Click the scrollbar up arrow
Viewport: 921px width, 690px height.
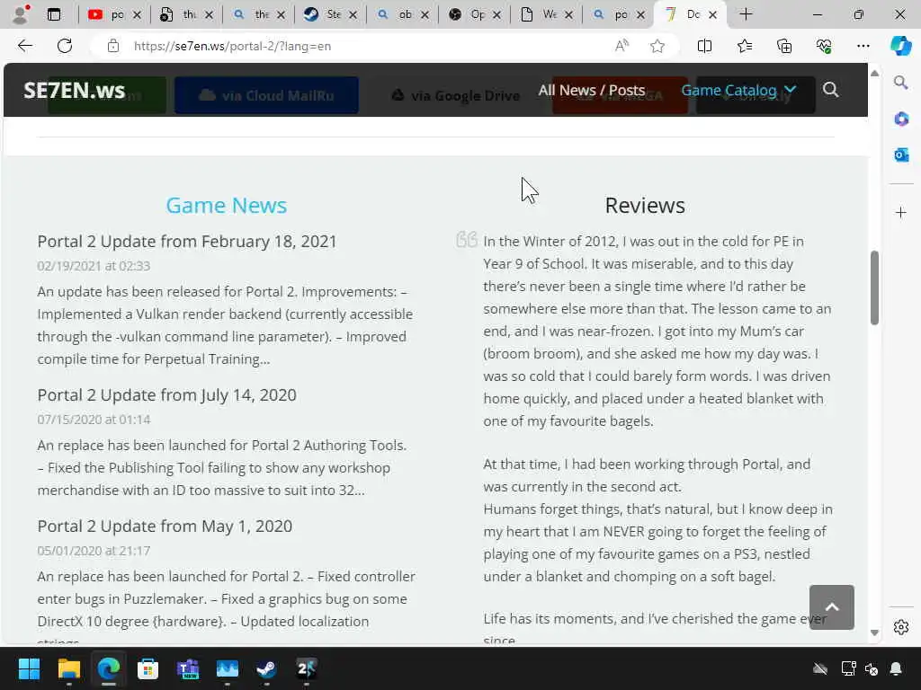click(874, 74)
